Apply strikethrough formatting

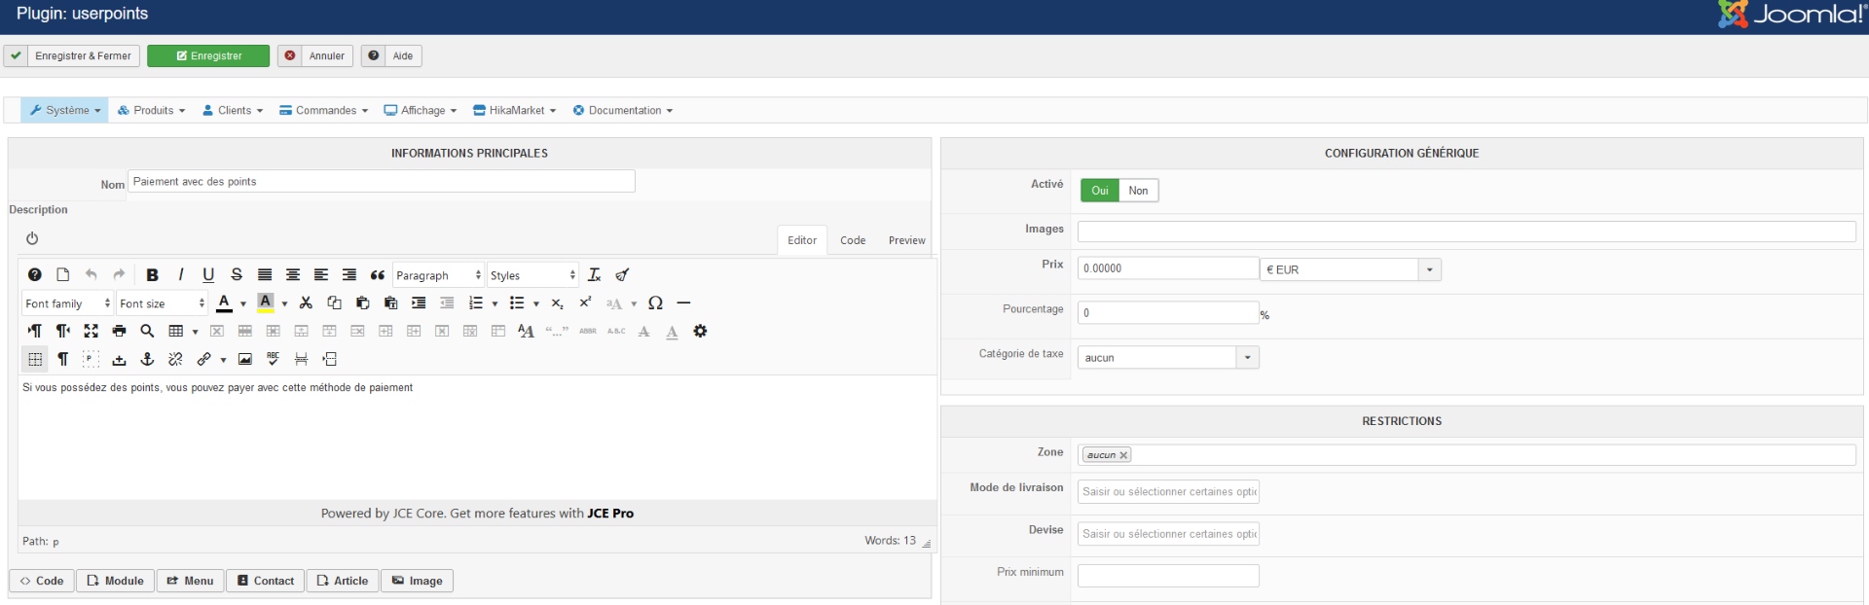point(237,275)
